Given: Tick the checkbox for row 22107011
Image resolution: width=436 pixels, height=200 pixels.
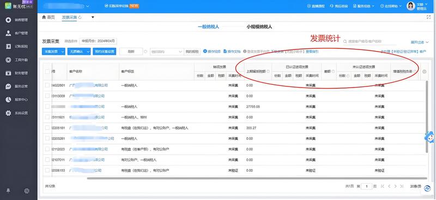Looking at the screenshot, I should [x=47, y=159].
